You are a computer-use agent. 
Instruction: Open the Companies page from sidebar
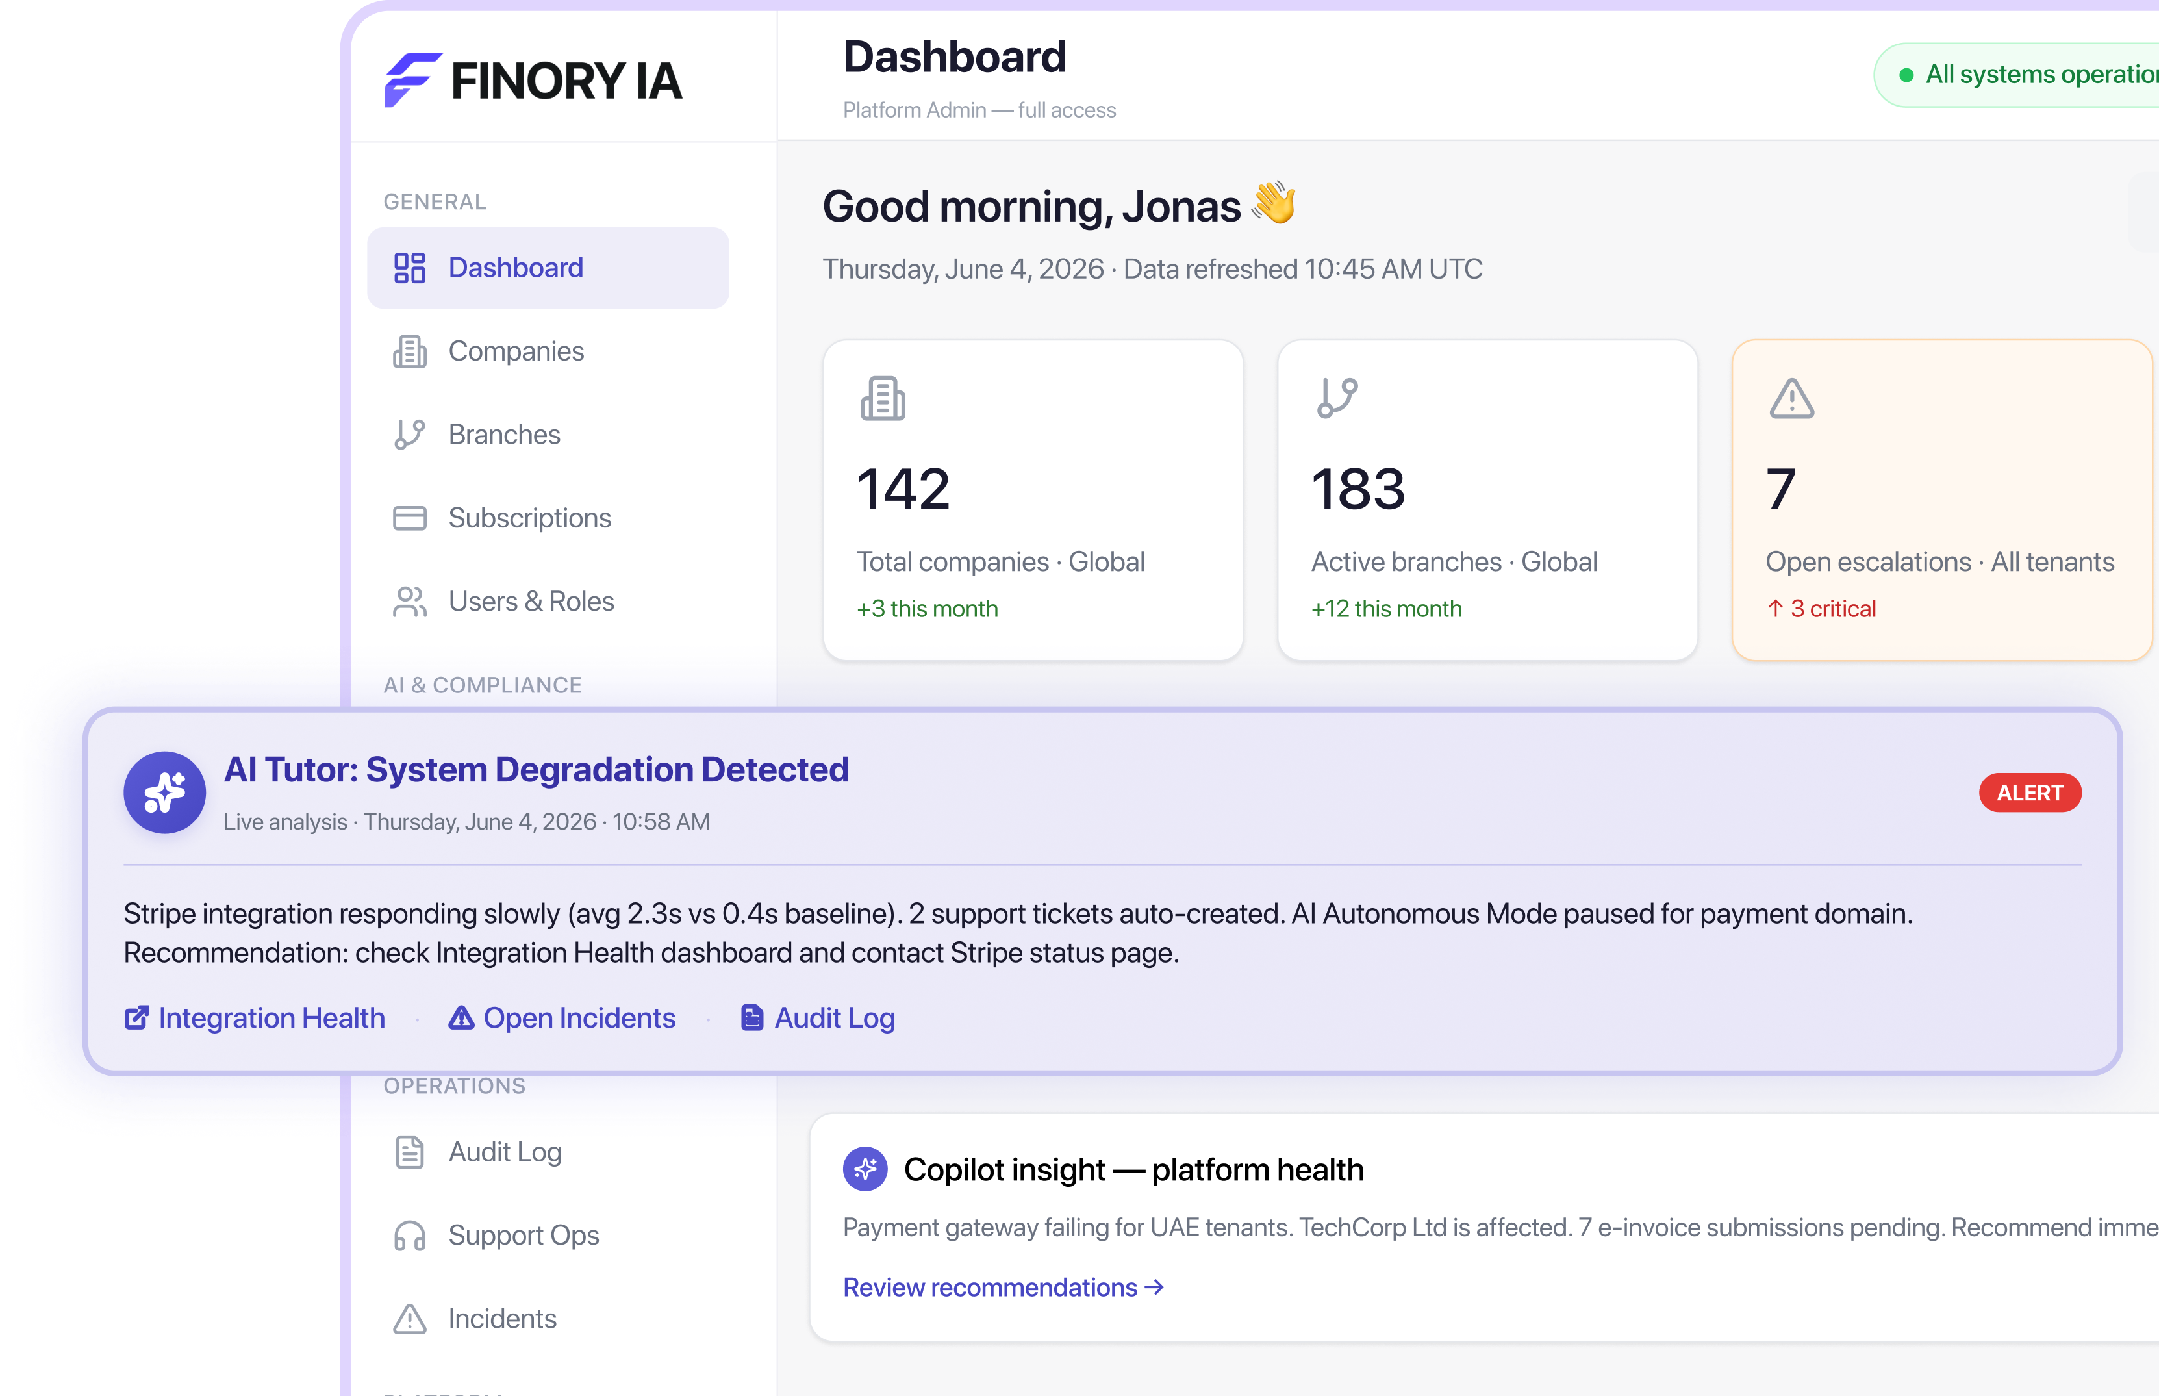(548, 351)
